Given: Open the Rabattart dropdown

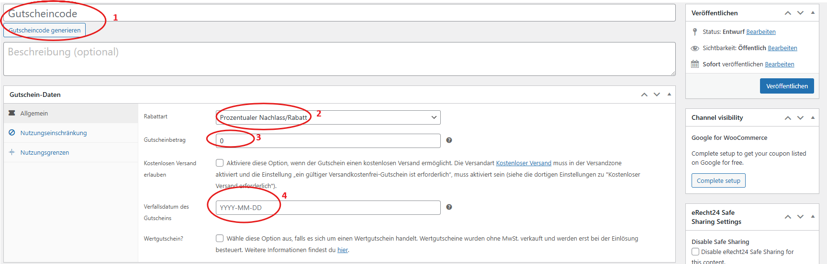Looking at the screenshot, I should pos(328,117).
